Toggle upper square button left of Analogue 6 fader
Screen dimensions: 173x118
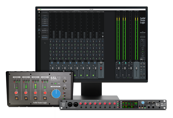81,66
